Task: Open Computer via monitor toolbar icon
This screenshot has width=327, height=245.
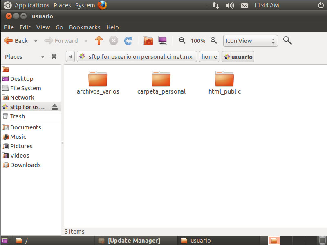Action: tap(162, 40)
